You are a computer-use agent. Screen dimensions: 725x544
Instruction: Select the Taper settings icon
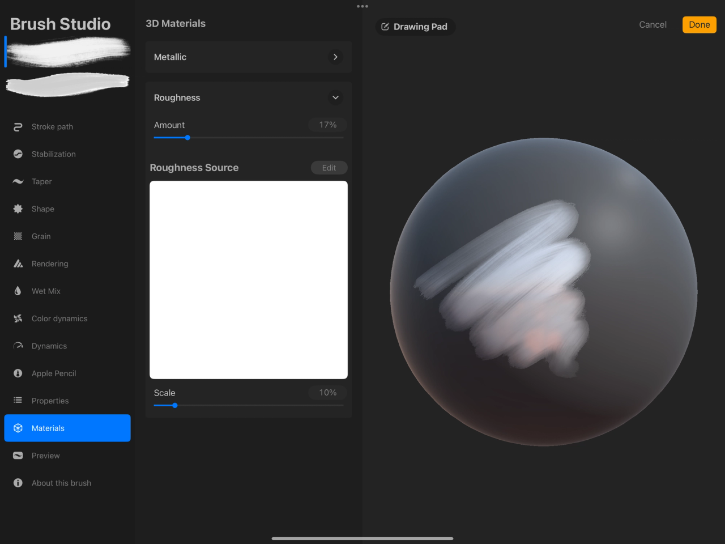(x=18, y=181)
